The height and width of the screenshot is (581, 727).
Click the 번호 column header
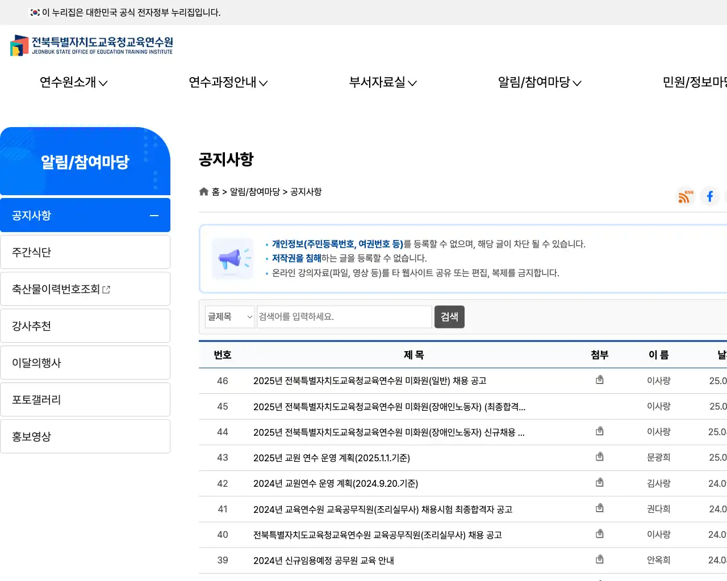223,355
